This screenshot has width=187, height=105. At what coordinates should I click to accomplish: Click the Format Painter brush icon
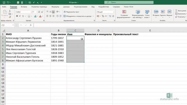click(10, 17)
